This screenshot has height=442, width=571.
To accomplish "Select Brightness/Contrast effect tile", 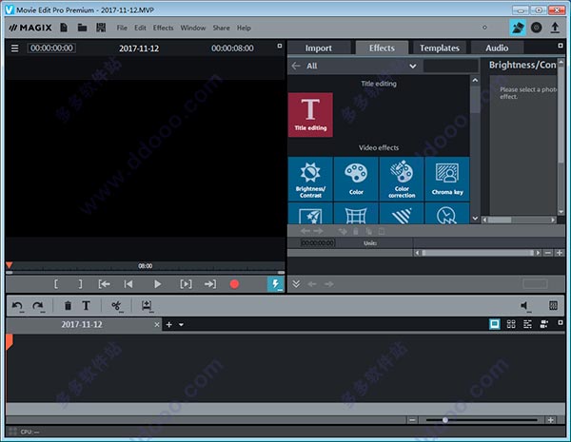I will pyautogui.click(x=310, y=179).
